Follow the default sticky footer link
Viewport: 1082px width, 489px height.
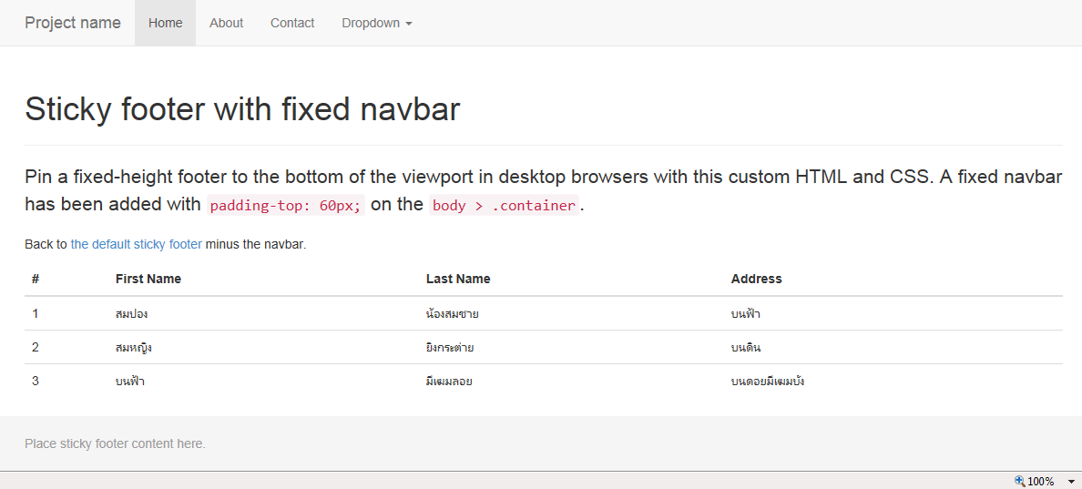(137, 244)
